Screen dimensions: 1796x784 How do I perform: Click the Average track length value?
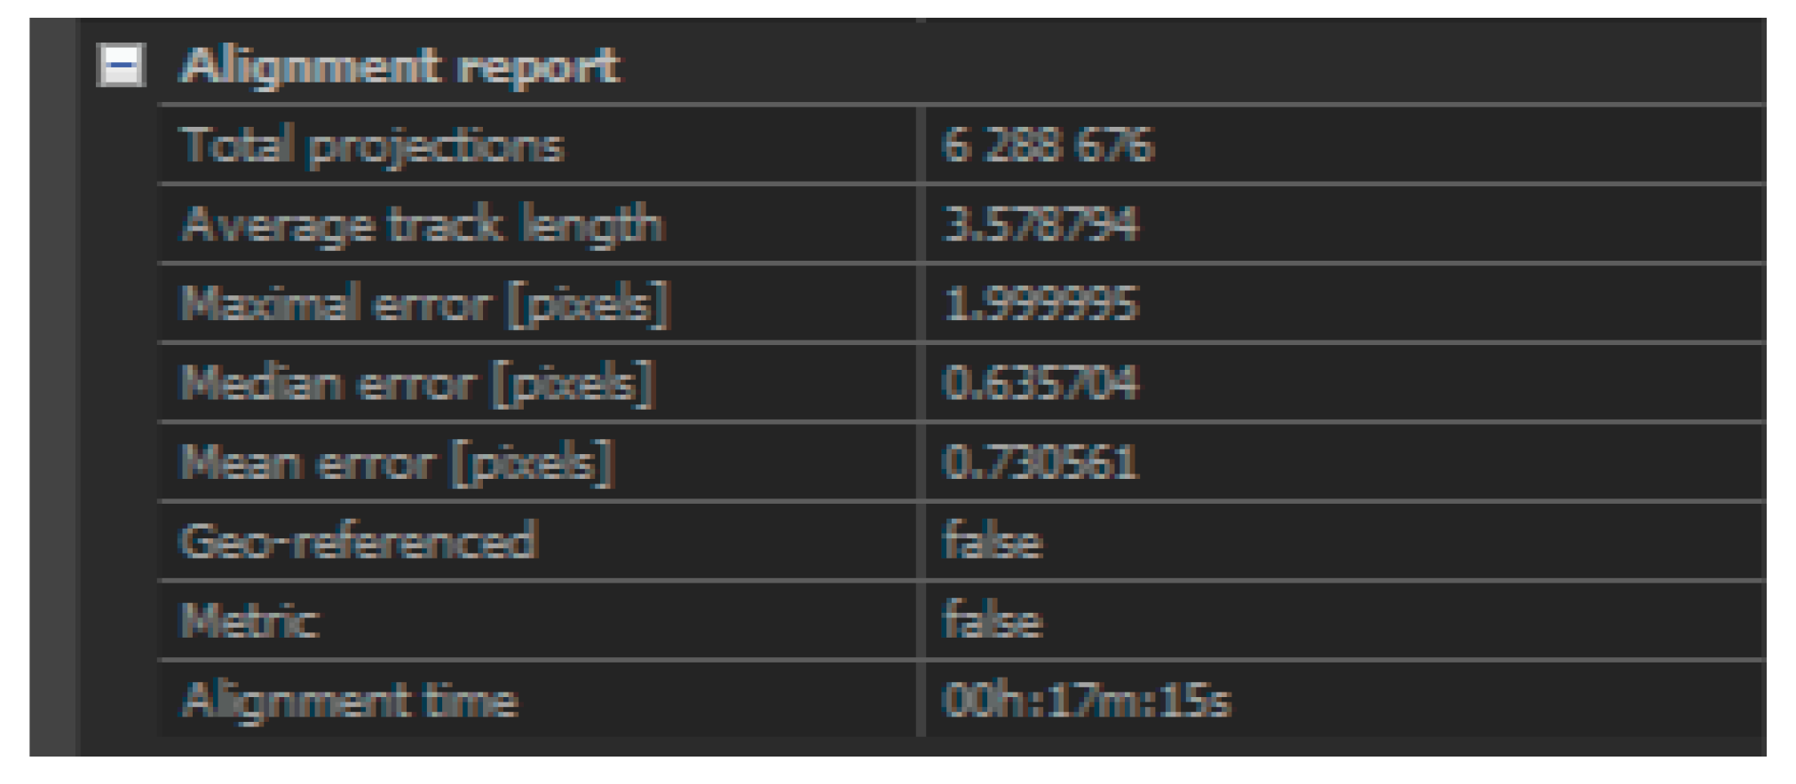(1039, 224)
